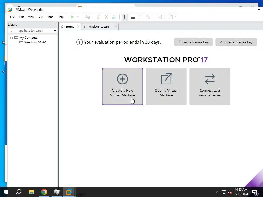Open the snapshot manager icon
Screen dimensions: 263x197
(114, 17)
